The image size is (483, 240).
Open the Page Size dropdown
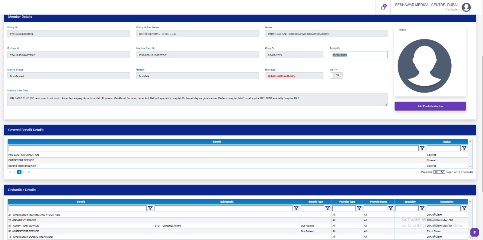point(439,172)
